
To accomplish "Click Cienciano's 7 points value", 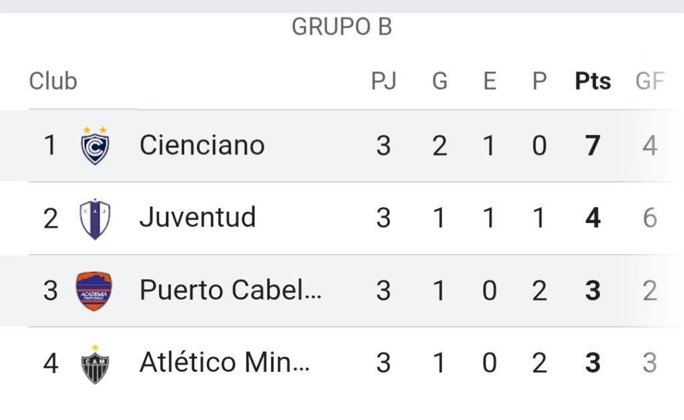I will pyautogui.click(x=592, y=146).
